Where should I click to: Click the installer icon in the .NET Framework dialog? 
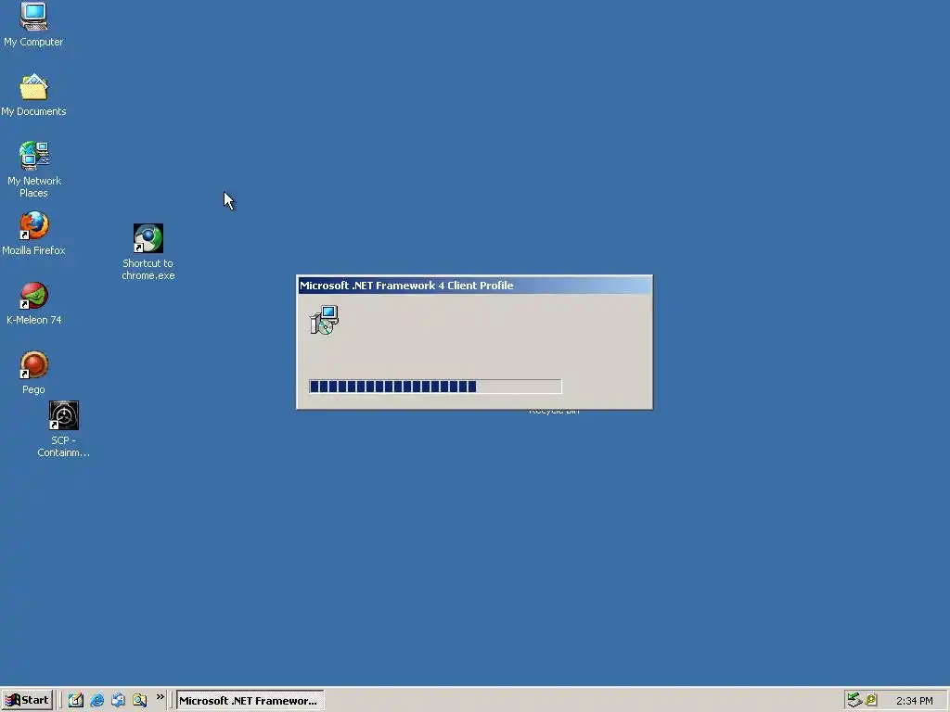[x=324, y=320]
